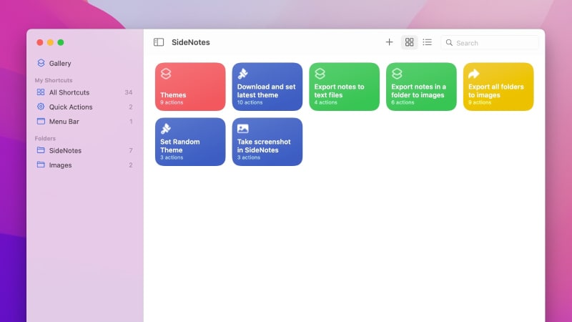Add a new shortcut with the plus button
Viewport: 572px width, 322px height.
click(389, 42)
